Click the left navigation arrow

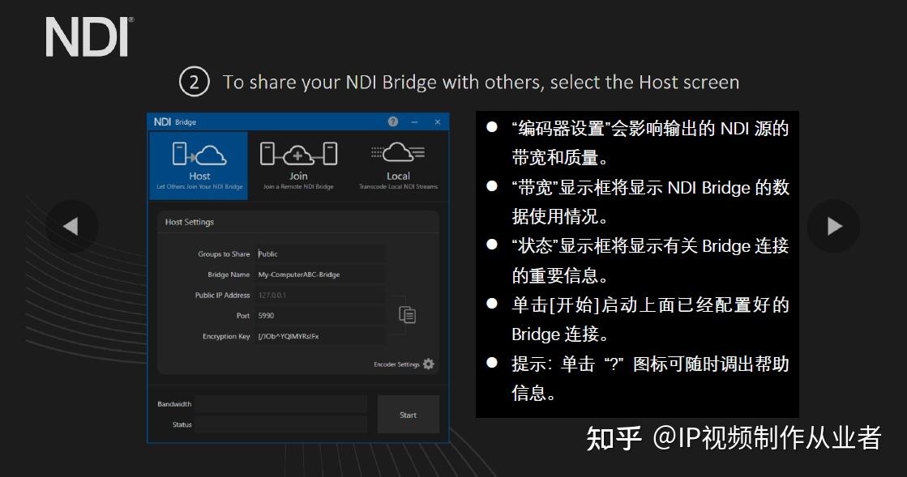click(x=73, y=227)
